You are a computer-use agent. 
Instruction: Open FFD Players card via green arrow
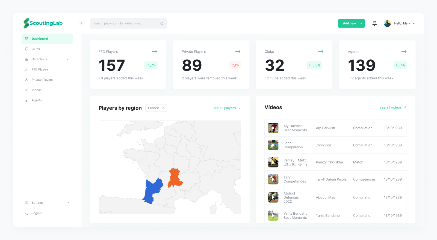155,52
